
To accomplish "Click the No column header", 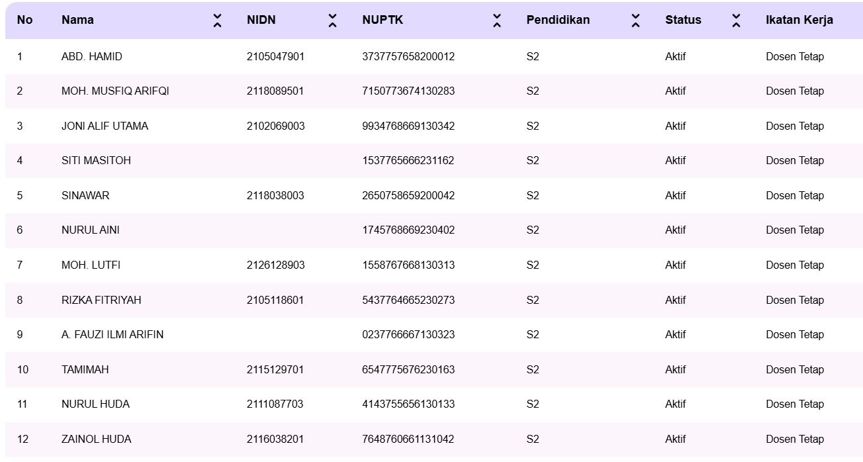I will click(24, 20).
